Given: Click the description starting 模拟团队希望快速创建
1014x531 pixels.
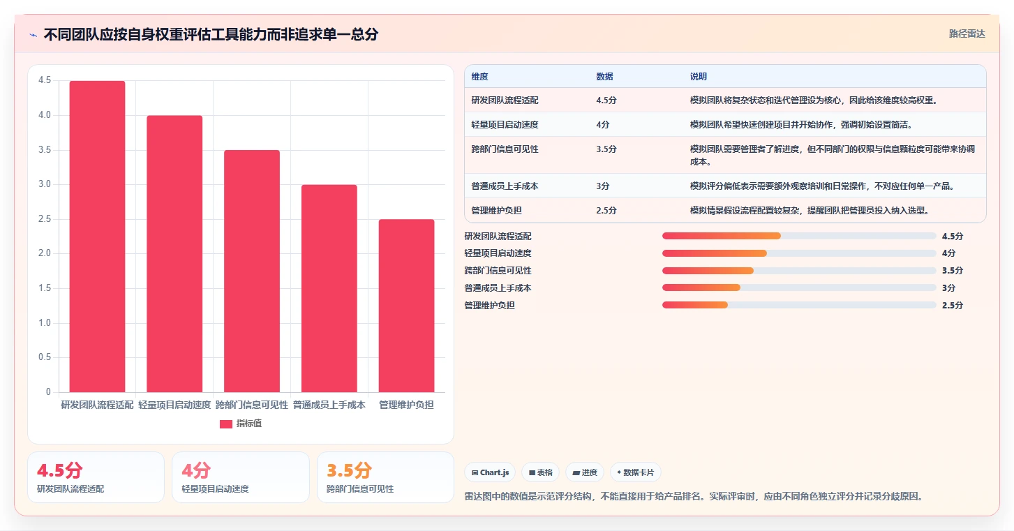Looking at the screenshot, I should [x=801, y=125].
